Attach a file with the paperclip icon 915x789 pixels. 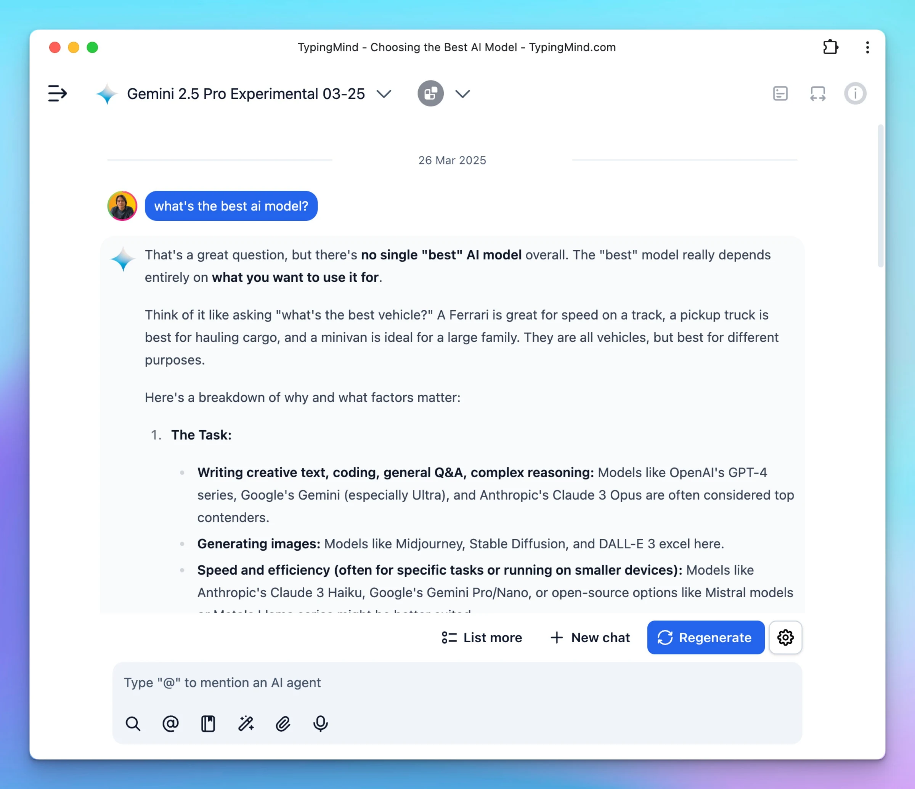click(x=283, y=724)
